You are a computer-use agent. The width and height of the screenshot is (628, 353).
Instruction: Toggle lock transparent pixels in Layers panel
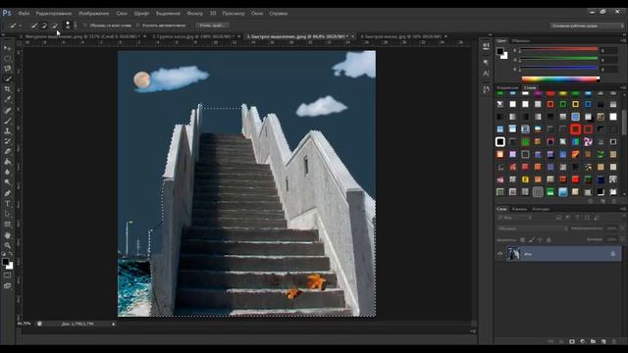pos(522,239)
